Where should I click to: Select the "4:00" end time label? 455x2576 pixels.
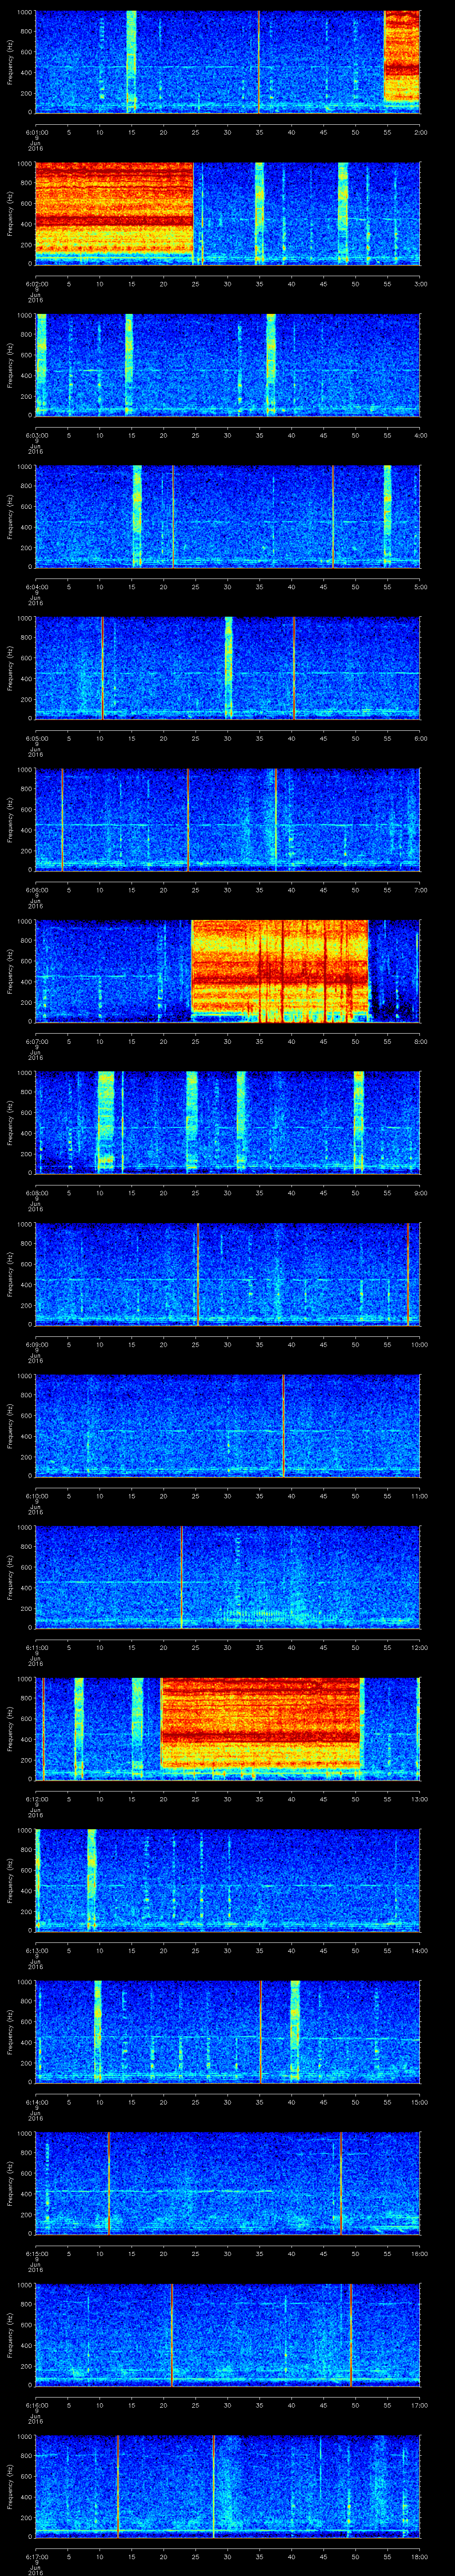420,435
